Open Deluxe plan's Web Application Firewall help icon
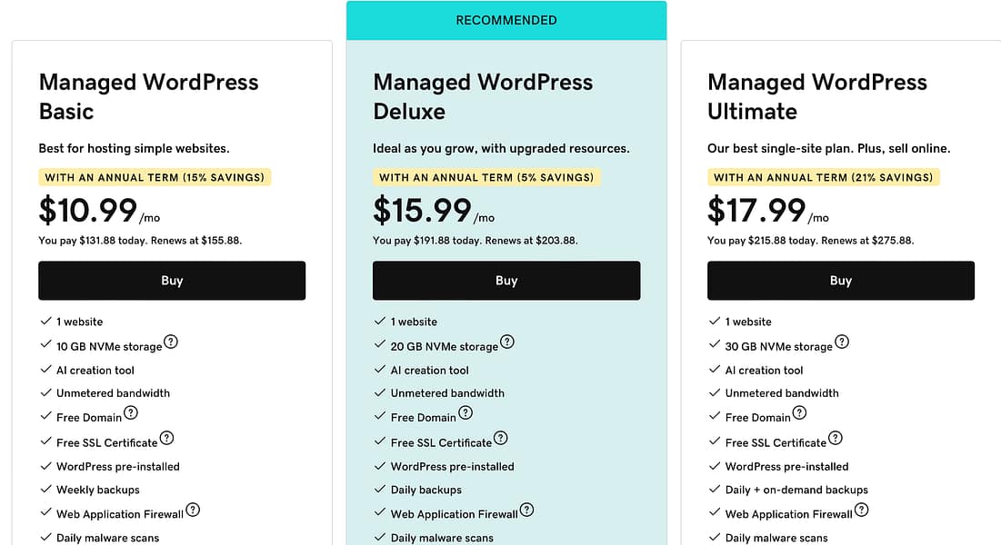The image size is (1001, 545). tap(527, 509)
